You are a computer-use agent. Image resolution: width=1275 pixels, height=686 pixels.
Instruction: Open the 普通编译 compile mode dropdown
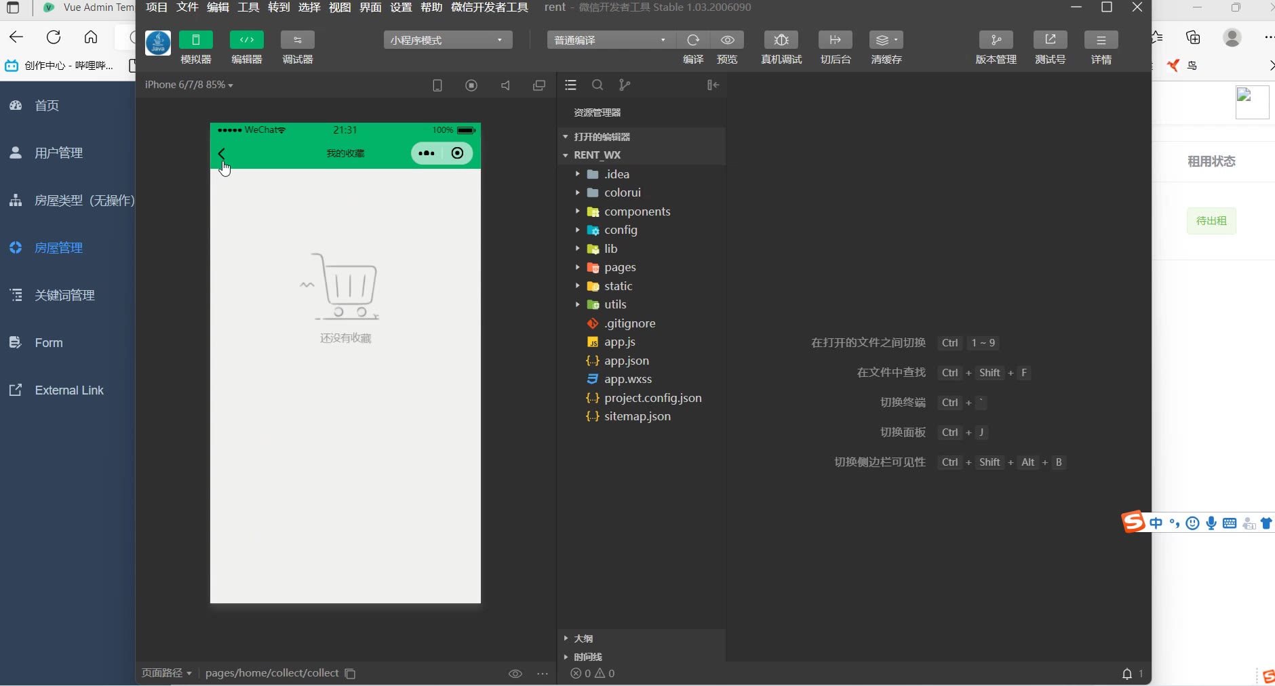click(611, 40)
